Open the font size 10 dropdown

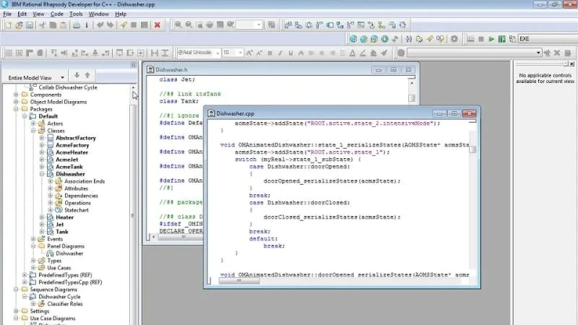[x=241, y=53]
